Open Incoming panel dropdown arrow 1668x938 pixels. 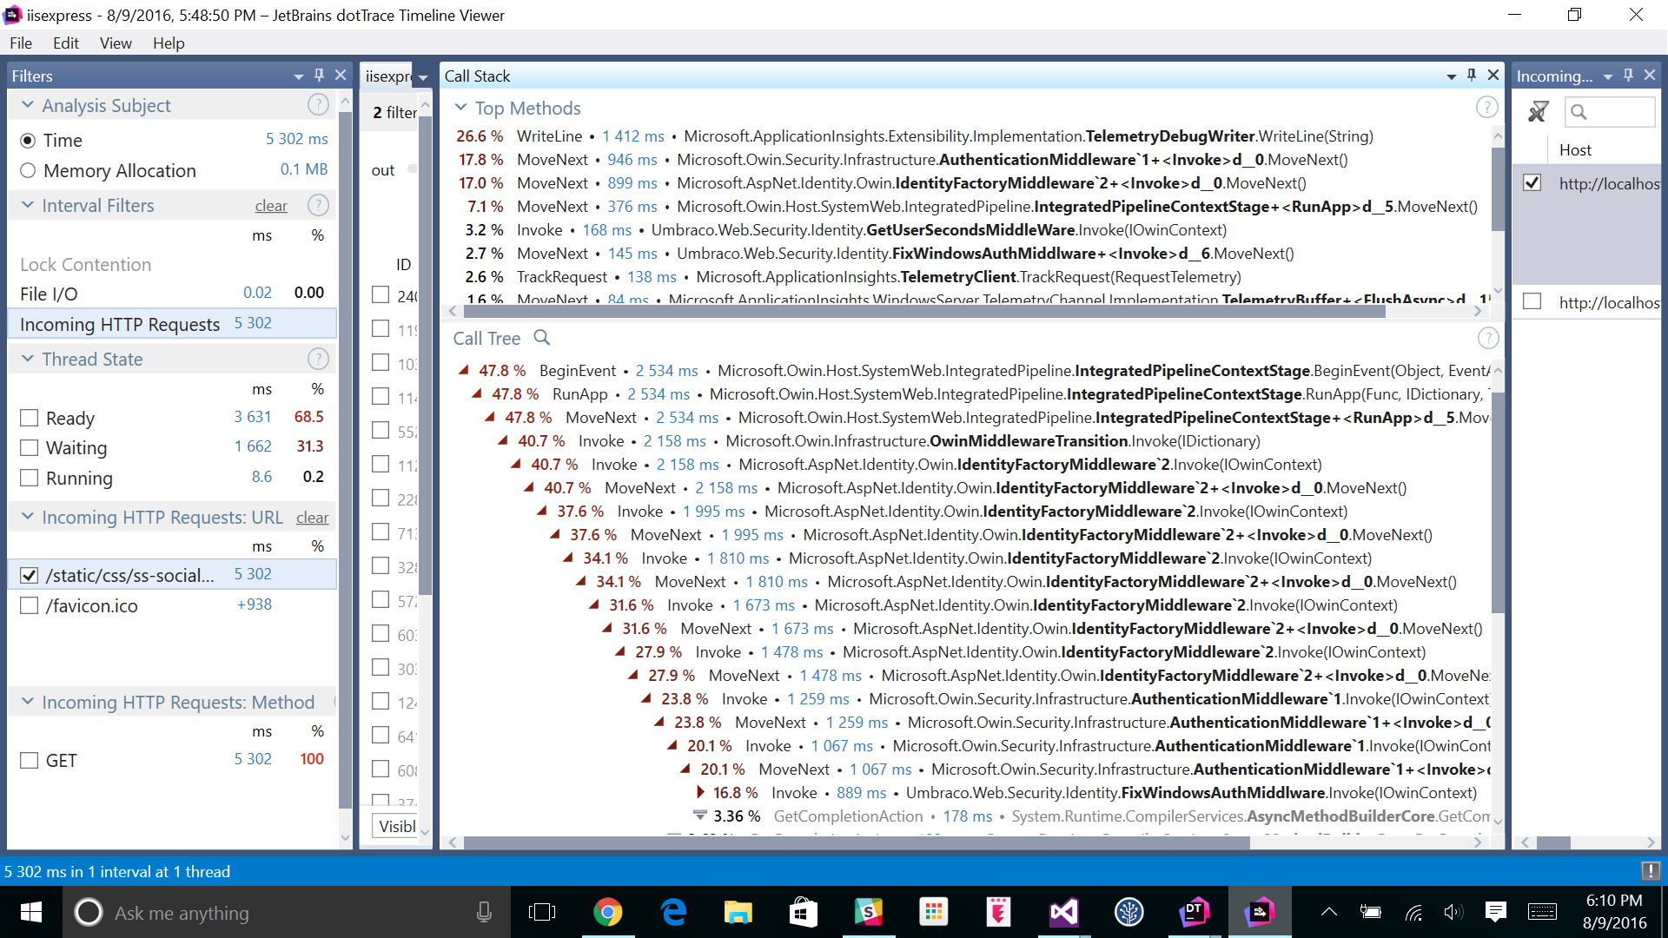(x=1607, y=76)
